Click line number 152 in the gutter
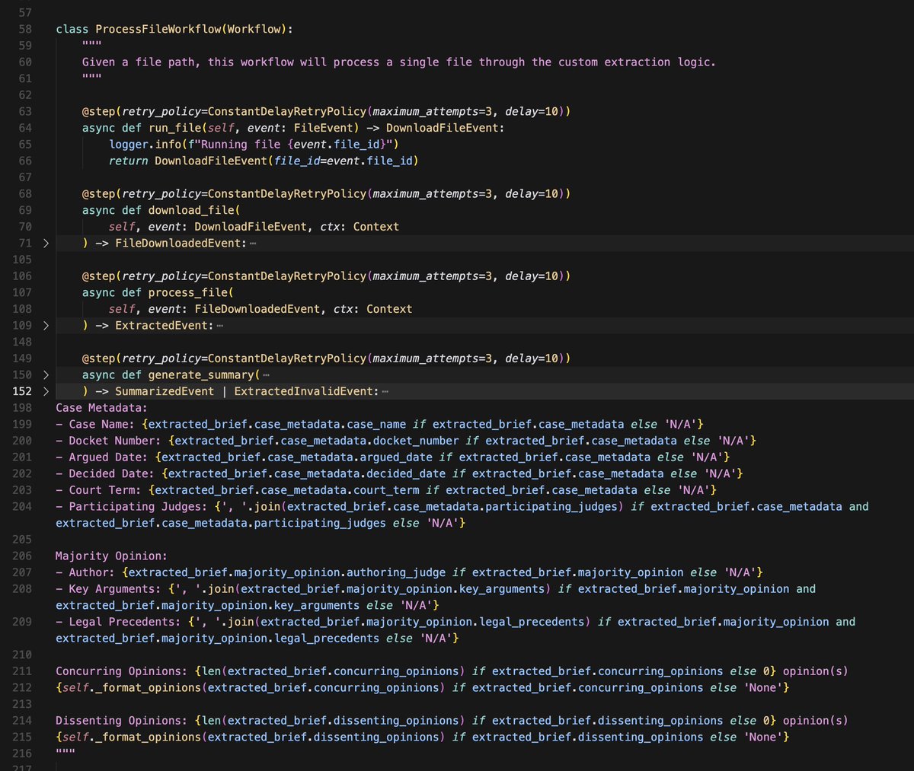 (23, 392)
